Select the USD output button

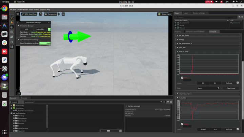point(26,29)
